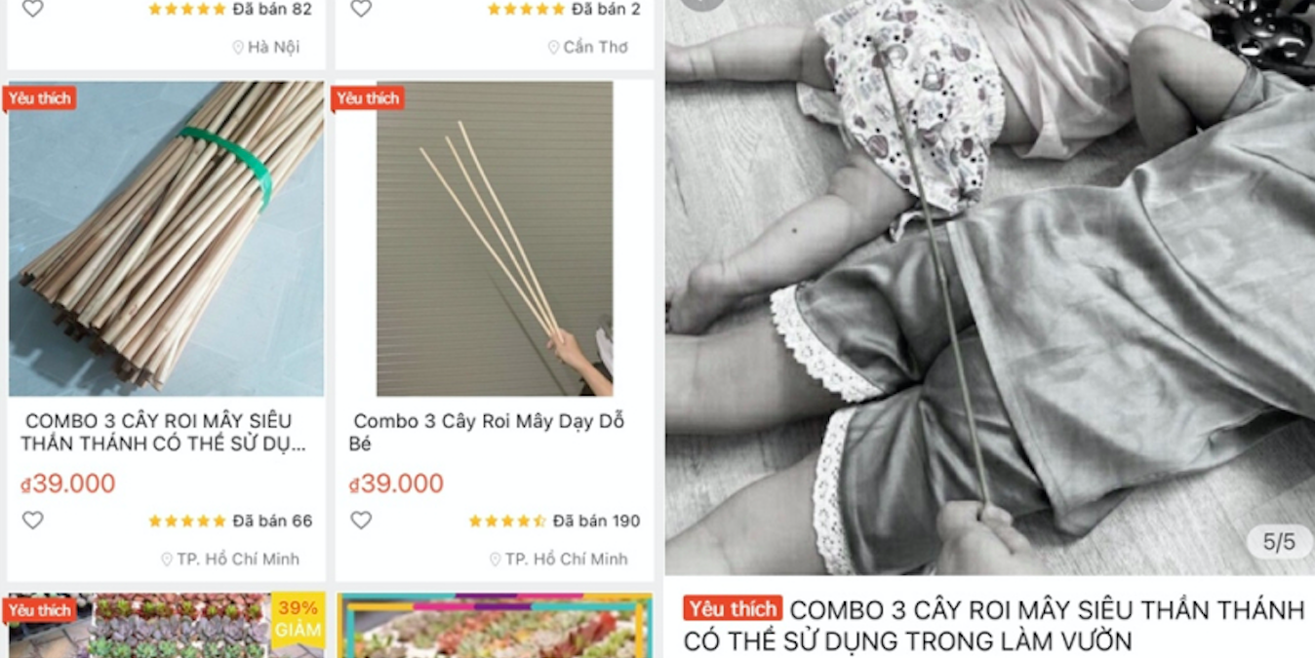
Task: Tap heart icon on Cần Thơ listing
Action: tap(361, 9)
